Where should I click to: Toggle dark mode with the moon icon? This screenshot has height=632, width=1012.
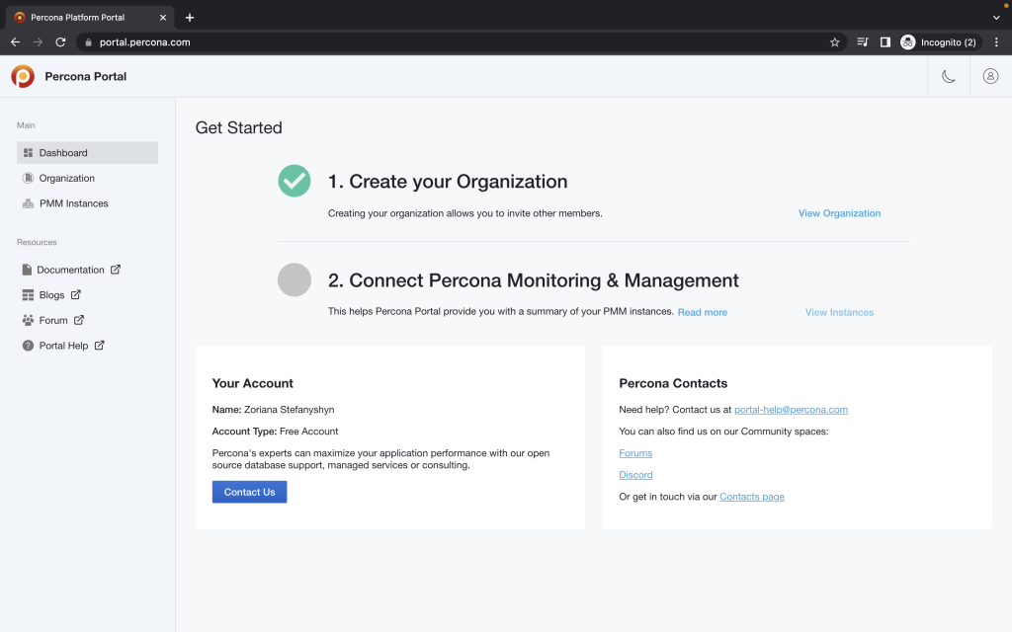pos(948,76)
